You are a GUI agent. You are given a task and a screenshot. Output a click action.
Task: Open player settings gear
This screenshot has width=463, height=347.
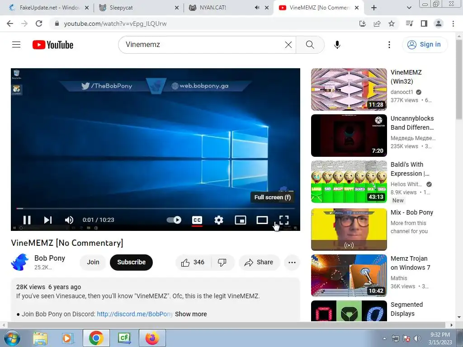click(x=219, y=220)
